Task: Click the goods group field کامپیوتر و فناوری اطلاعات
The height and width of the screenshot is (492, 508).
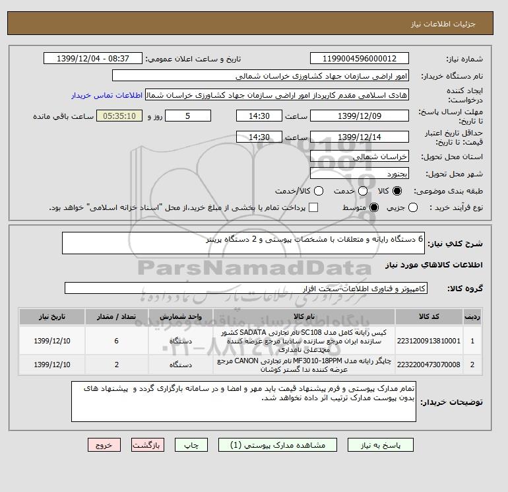Action: [246, 288]
